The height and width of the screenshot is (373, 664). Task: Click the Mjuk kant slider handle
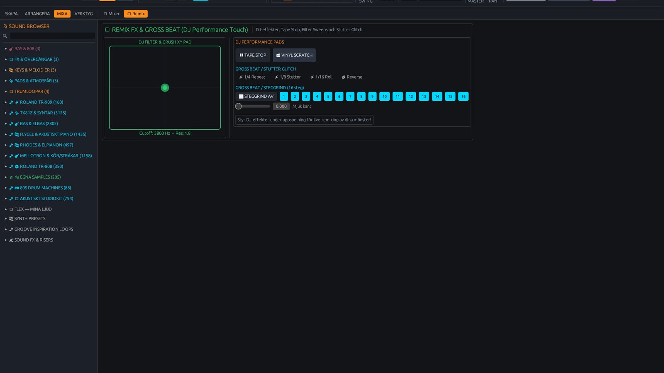pyautogui.click(x=238, y=107)
